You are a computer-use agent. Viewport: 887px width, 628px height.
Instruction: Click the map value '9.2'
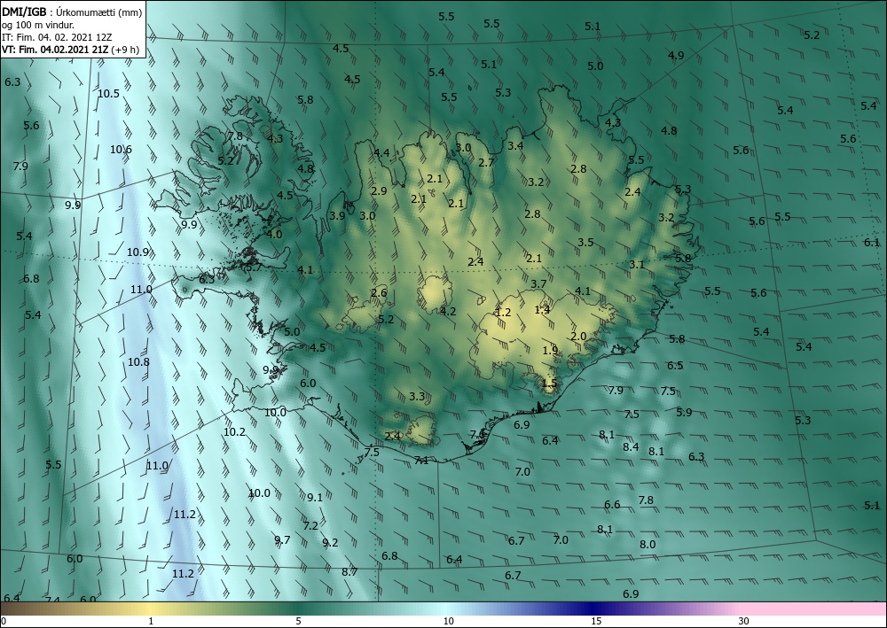tap(330, 543)
